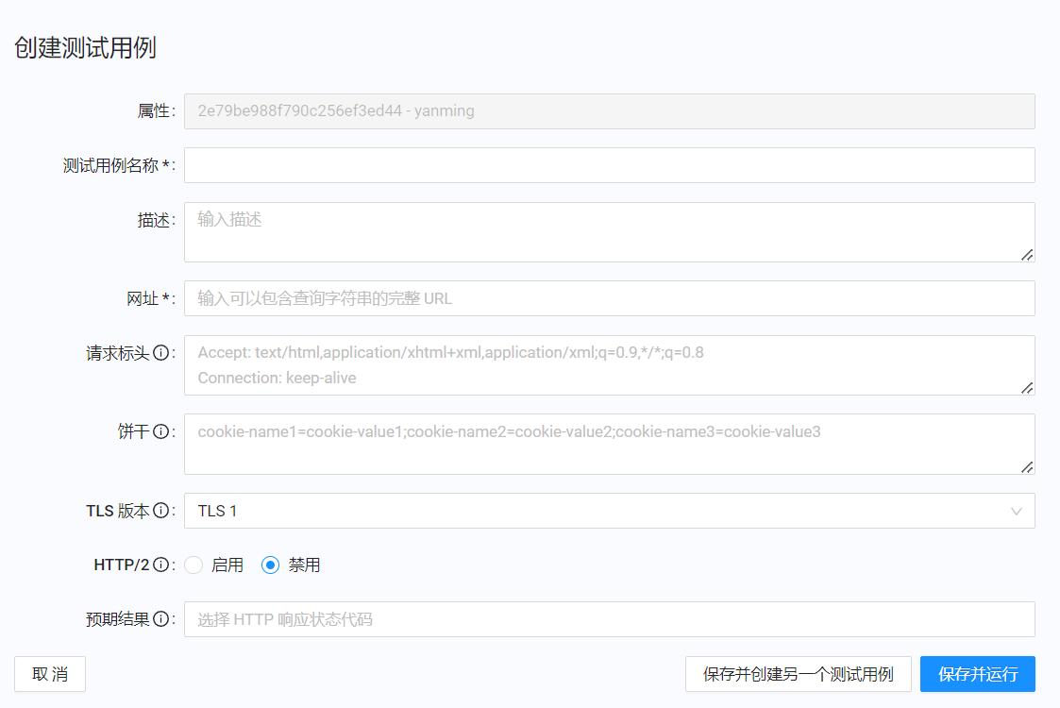Click the info icon beside 饼干 field
Viewport: 1060px width, 708px height.
tap(159, 431)
